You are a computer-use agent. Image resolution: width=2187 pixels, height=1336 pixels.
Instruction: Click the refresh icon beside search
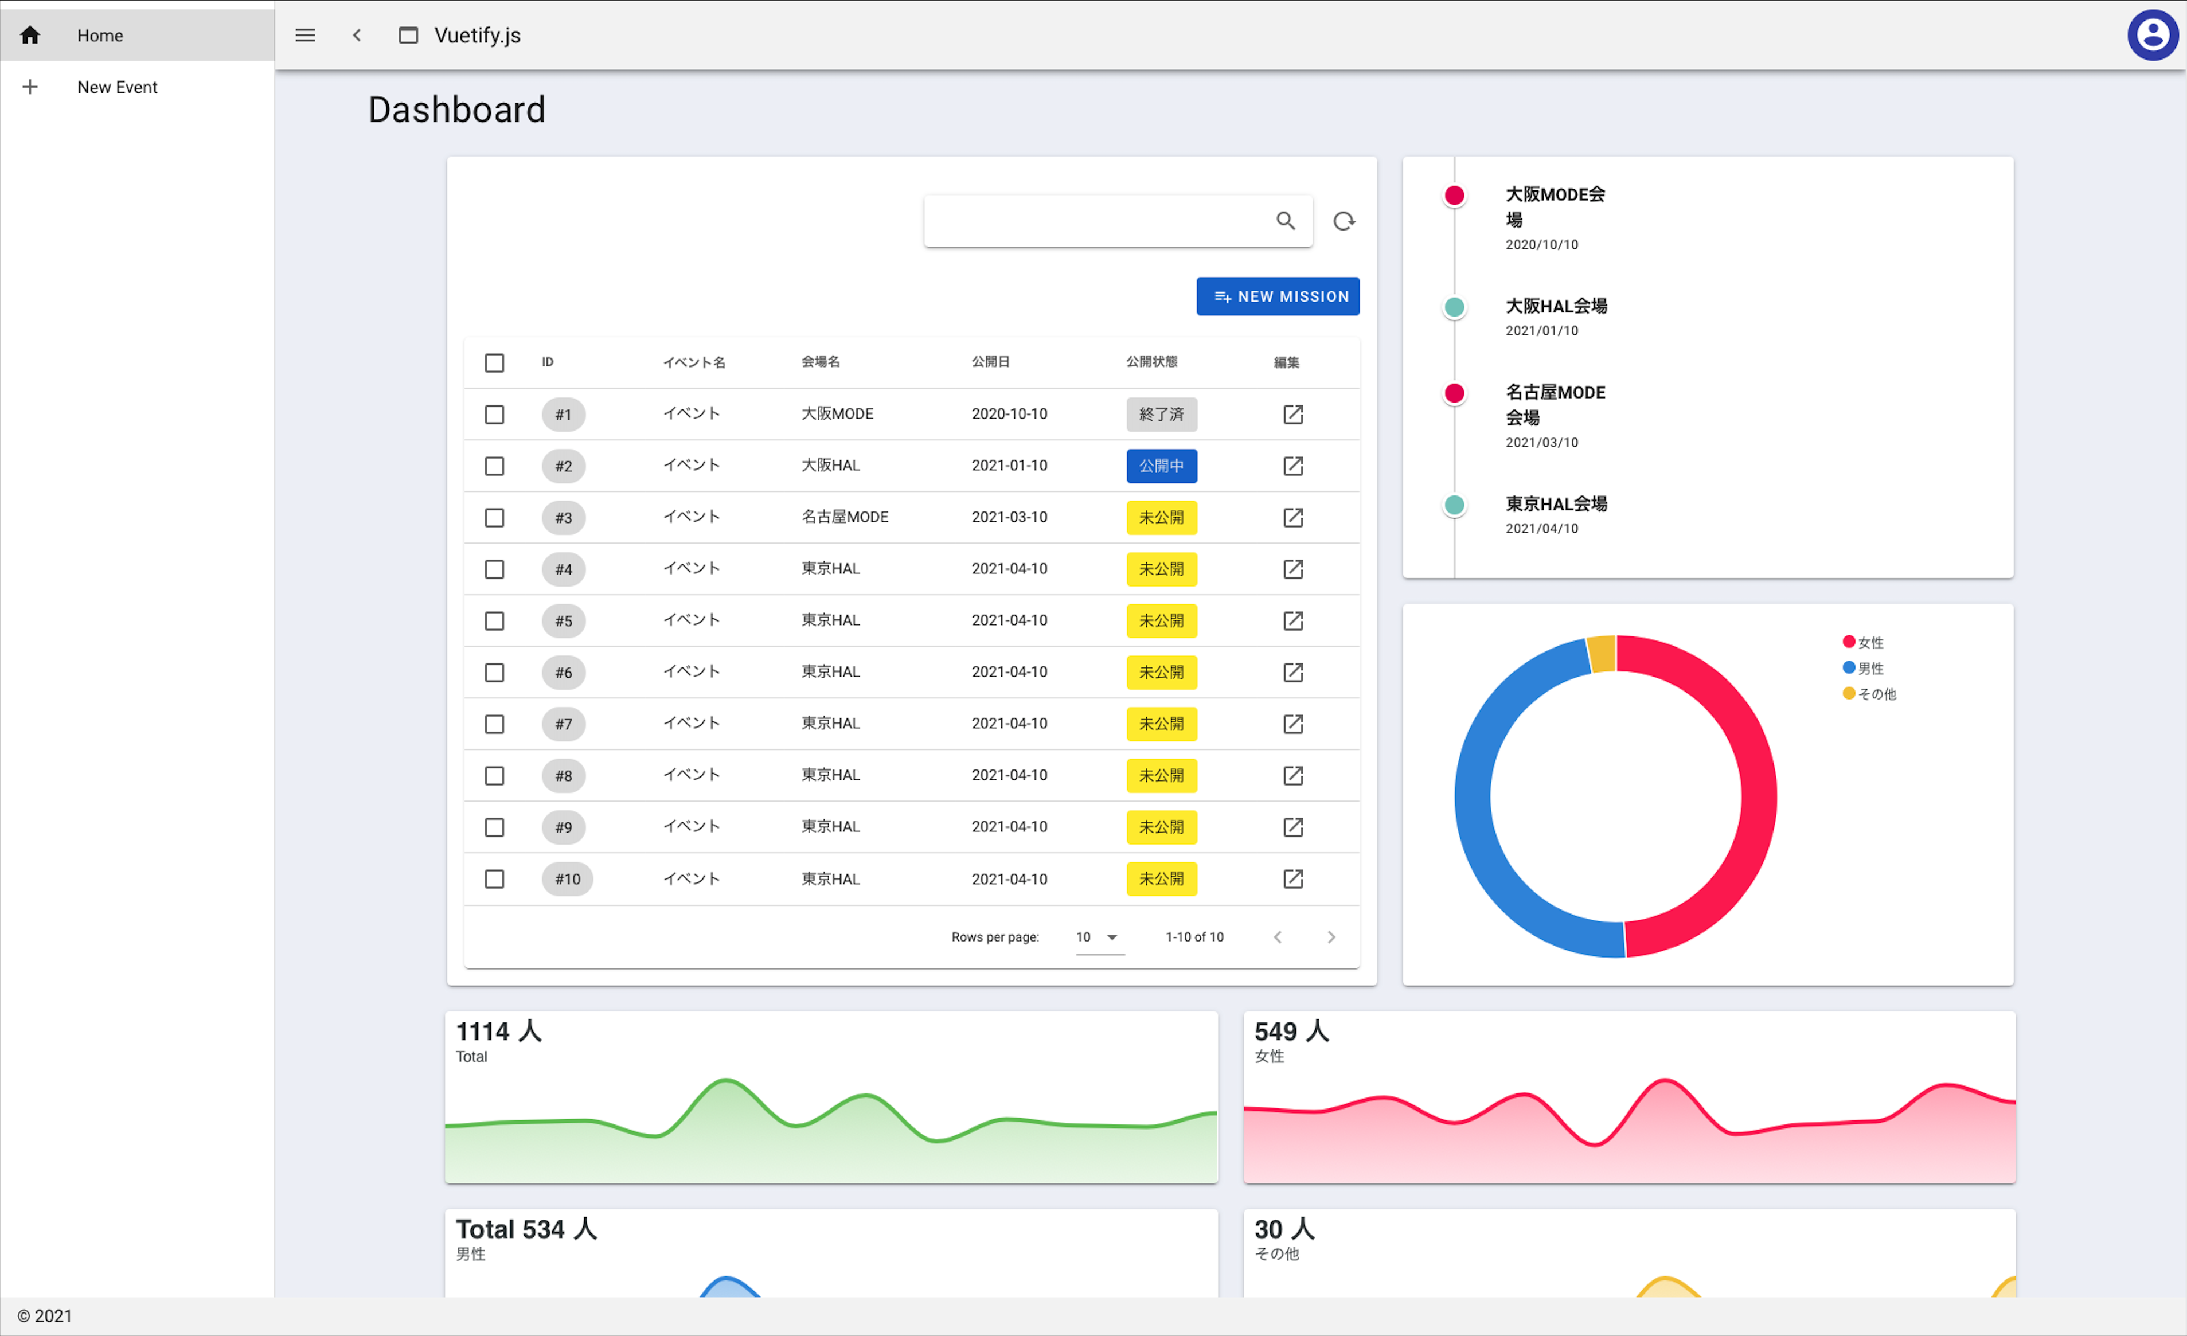[x=1344, y=221]
